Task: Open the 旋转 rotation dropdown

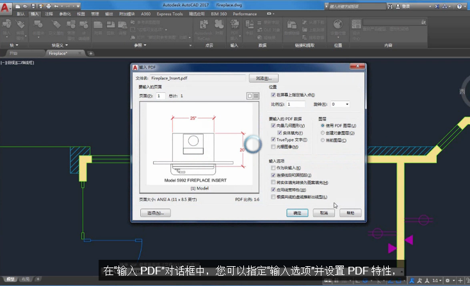Action: 347,104
